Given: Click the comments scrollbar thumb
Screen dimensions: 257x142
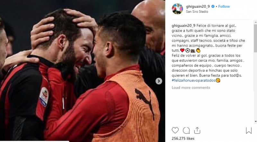Looking at the screenshot, I should (255, 39).
